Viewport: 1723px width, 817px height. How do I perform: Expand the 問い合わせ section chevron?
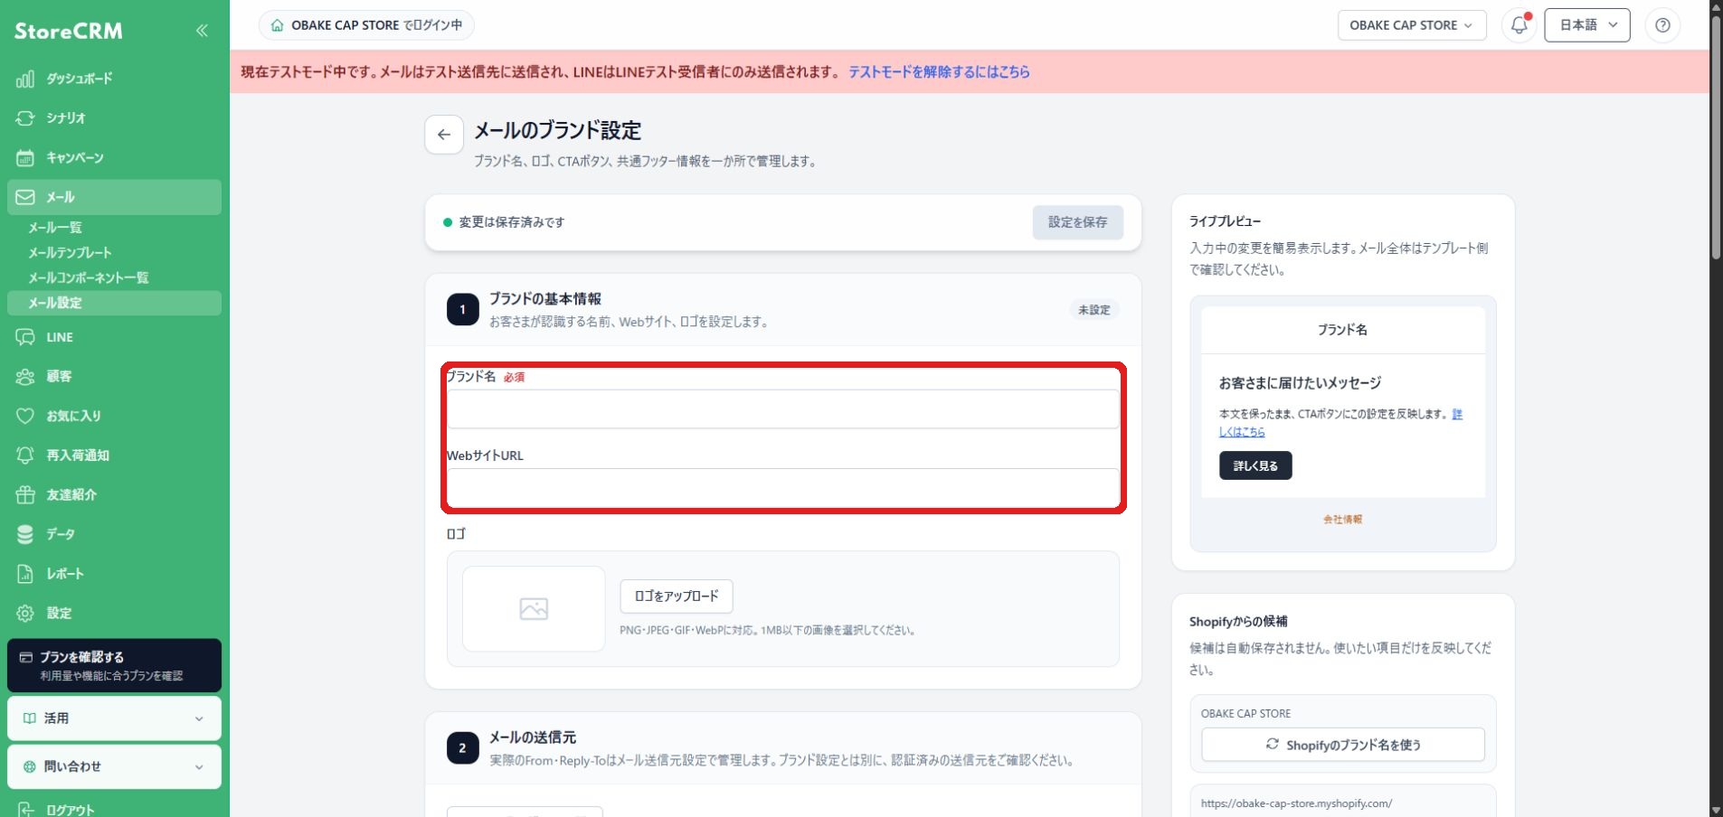tap(199, 767)
